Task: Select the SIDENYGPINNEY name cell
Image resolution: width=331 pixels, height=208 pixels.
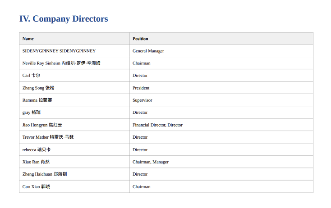Action: (59, 51)
